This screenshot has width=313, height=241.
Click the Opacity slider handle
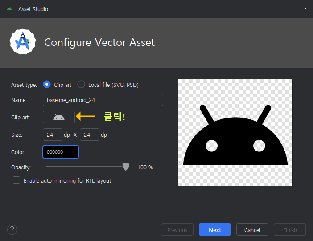pyautogui.click(x=126, y=167)
